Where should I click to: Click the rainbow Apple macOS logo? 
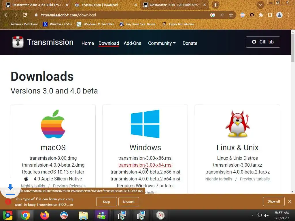pyautogui.click(x=53, y=124)
